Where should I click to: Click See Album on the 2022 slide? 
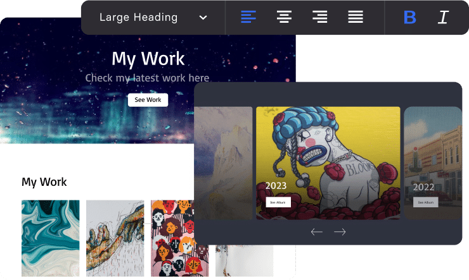tap(426, 202)
